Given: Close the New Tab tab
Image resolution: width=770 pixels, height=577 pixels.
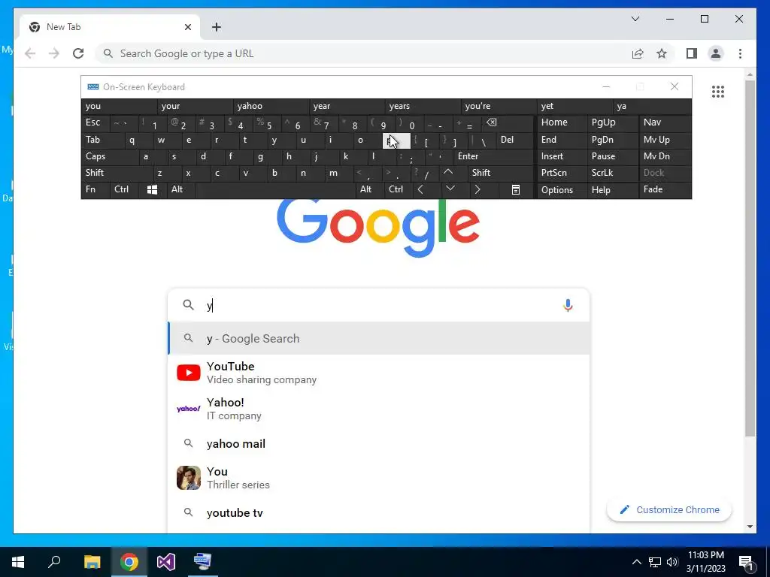Looking at the screenshot, I should tap(187, 27).
